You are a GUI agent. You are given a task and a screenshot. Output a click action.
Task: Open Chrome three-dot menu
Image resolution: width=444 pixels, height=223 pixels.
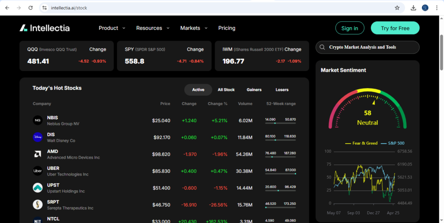pyautogui.click(x=436, y=8)
